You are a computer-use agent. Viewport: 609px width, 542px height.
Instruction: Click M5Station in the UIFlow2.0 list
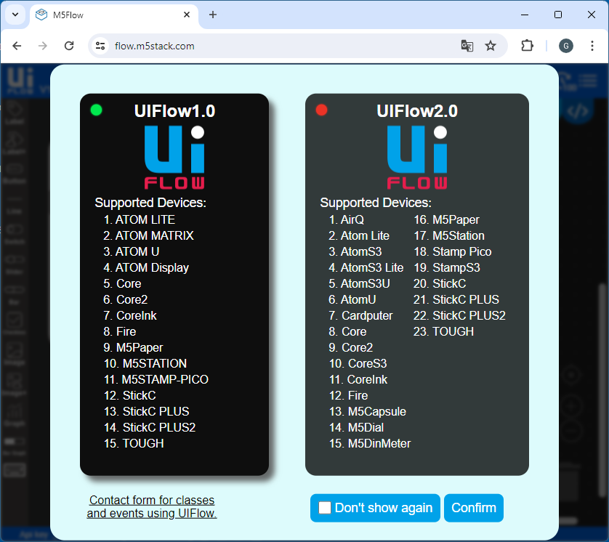459,235
